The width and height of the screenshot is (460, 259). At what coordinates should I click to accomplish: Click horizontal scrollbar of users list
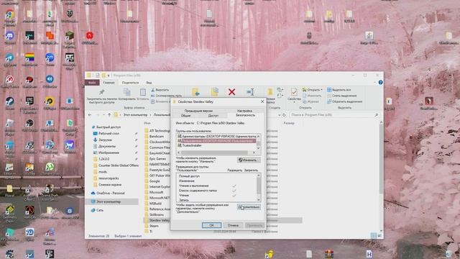[214, 153]
